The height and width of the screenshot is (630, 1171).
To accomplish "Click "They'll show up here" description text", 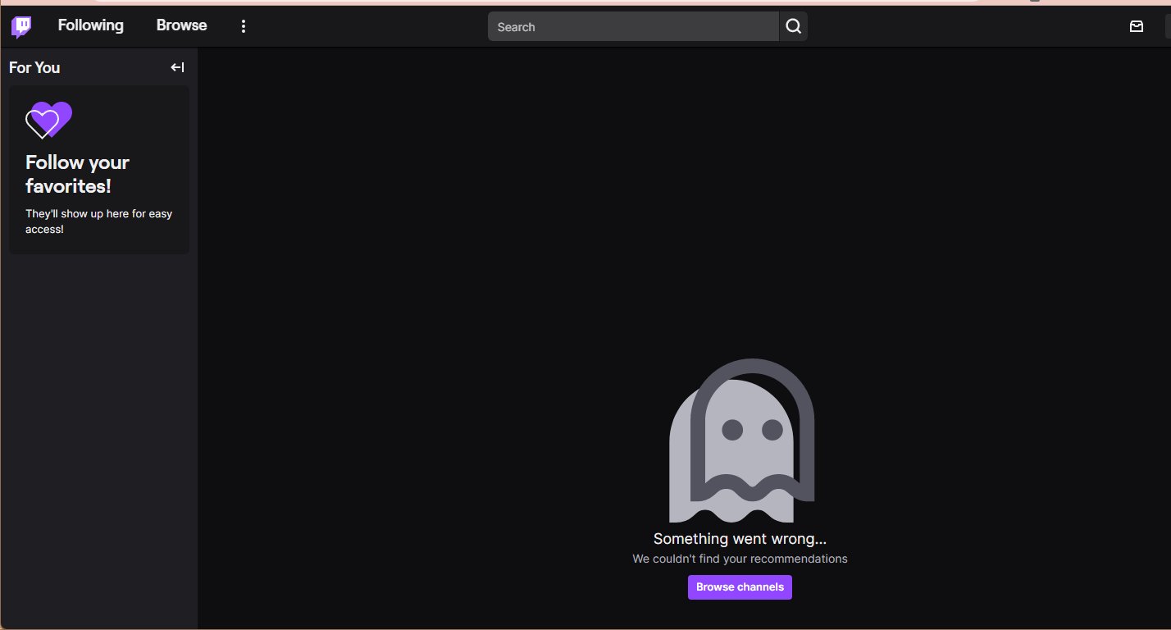I will tap(98, 221).
